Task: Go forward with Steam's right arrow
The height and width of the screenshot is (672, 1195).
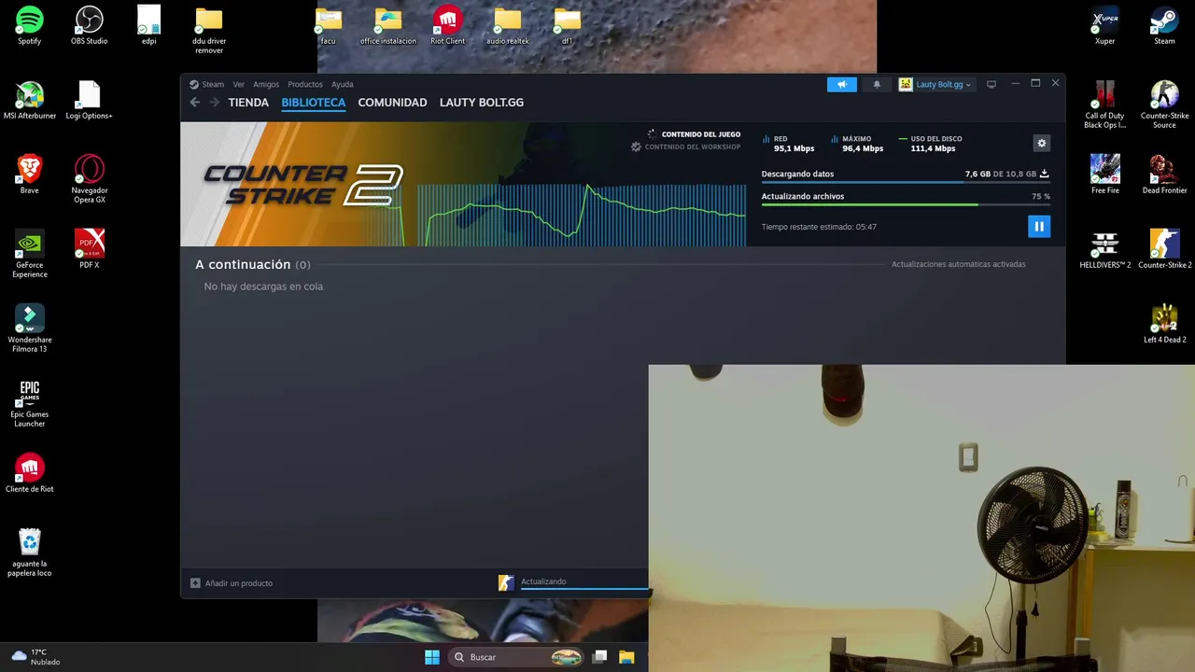Action: (x=215, y=103)
